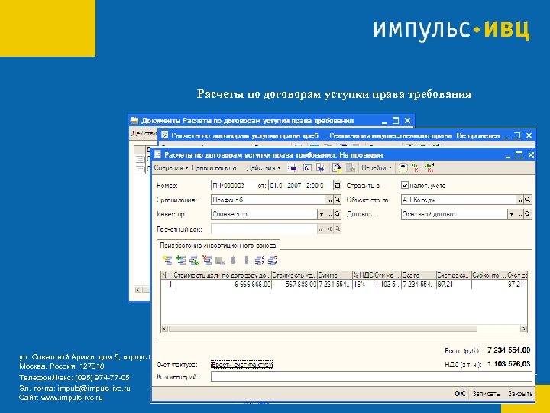This screenshot has width=550, height=413.
Task: Click the Записать button
Action: click(486, 394)
